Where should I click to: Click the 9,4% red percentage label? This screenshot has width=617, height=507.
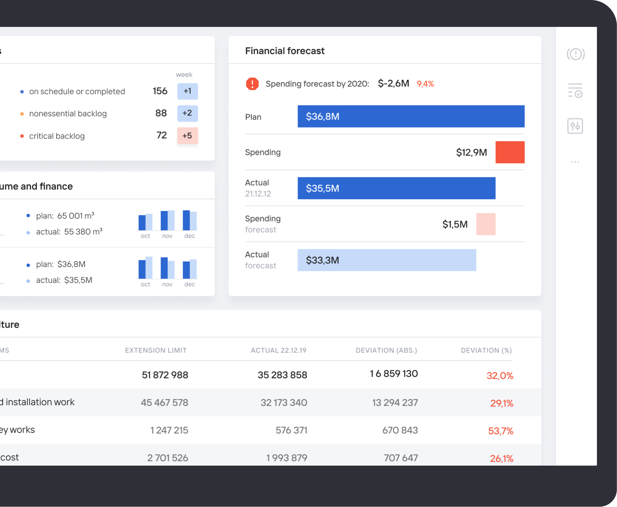[x=425, y=84]
